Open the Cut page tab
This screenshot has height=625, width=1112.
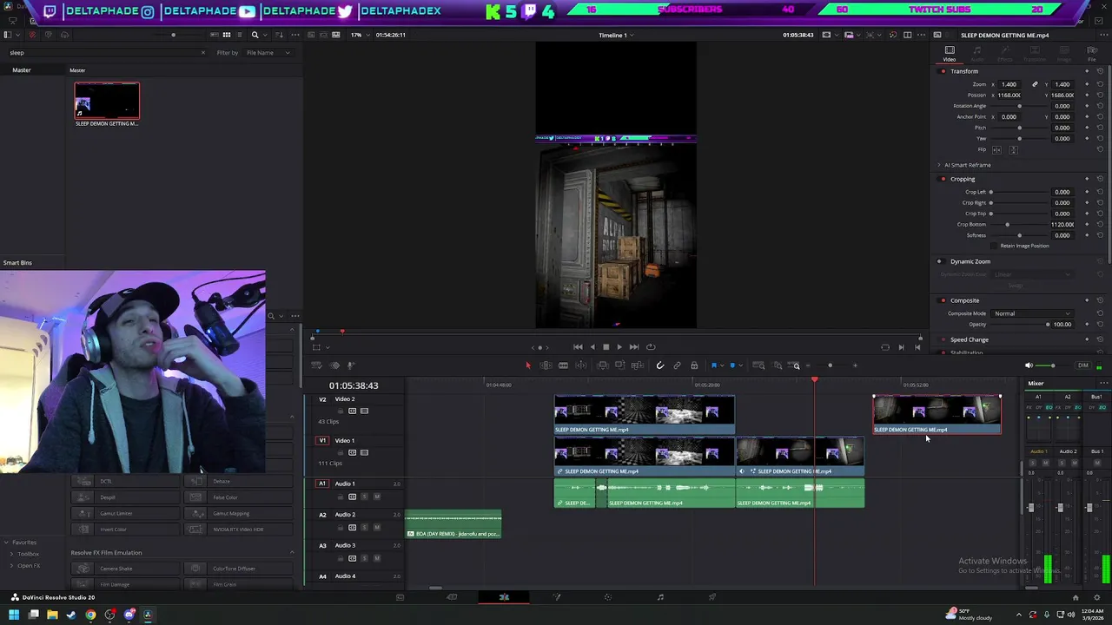(x=452, y=597)
